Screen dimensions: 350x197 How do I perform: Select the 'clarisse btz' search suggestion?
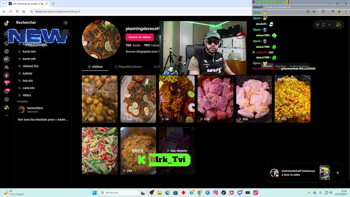pyautogui.click(x=30, y=66)
